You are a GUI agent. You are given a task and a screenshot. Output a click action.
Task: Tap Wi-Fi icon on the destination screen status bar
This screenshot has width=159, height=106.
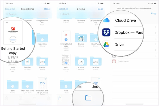coord(152,3)
